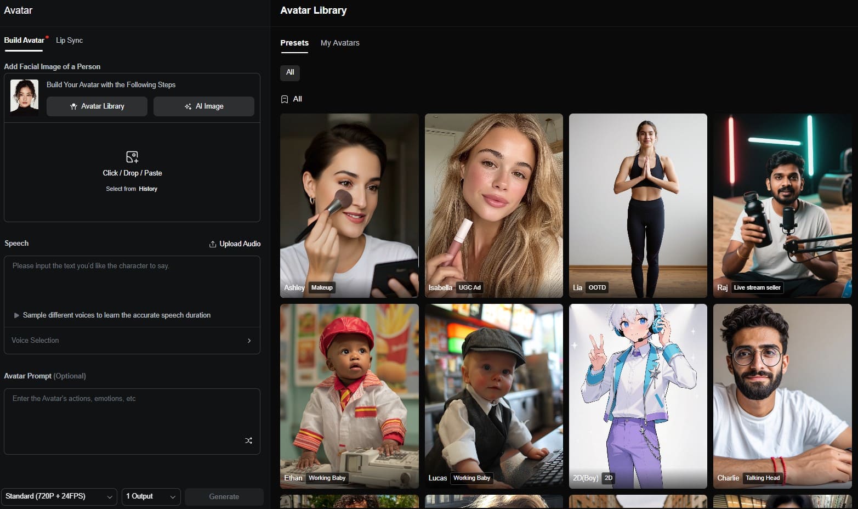Expand the Voice Selection chevron
This screenshot has width=858, height=509.
pyautogui.click(x=249, y=341)
